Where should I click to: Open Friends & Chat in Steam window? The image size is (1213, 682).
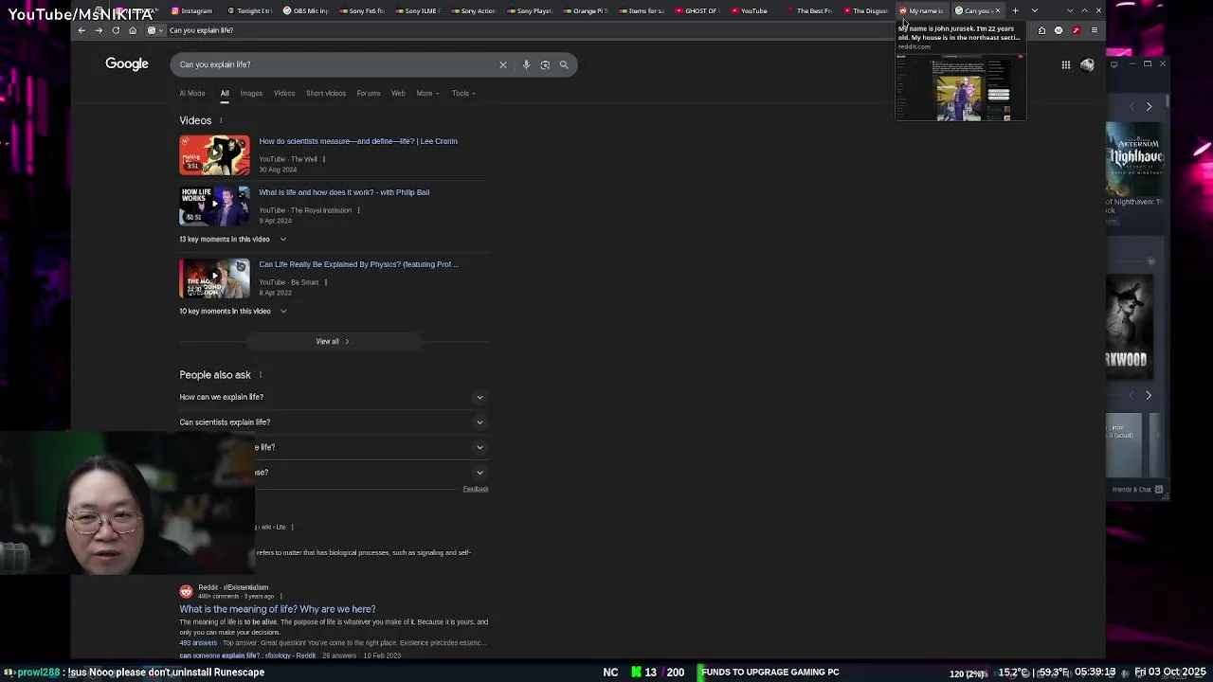[1138, 490]
